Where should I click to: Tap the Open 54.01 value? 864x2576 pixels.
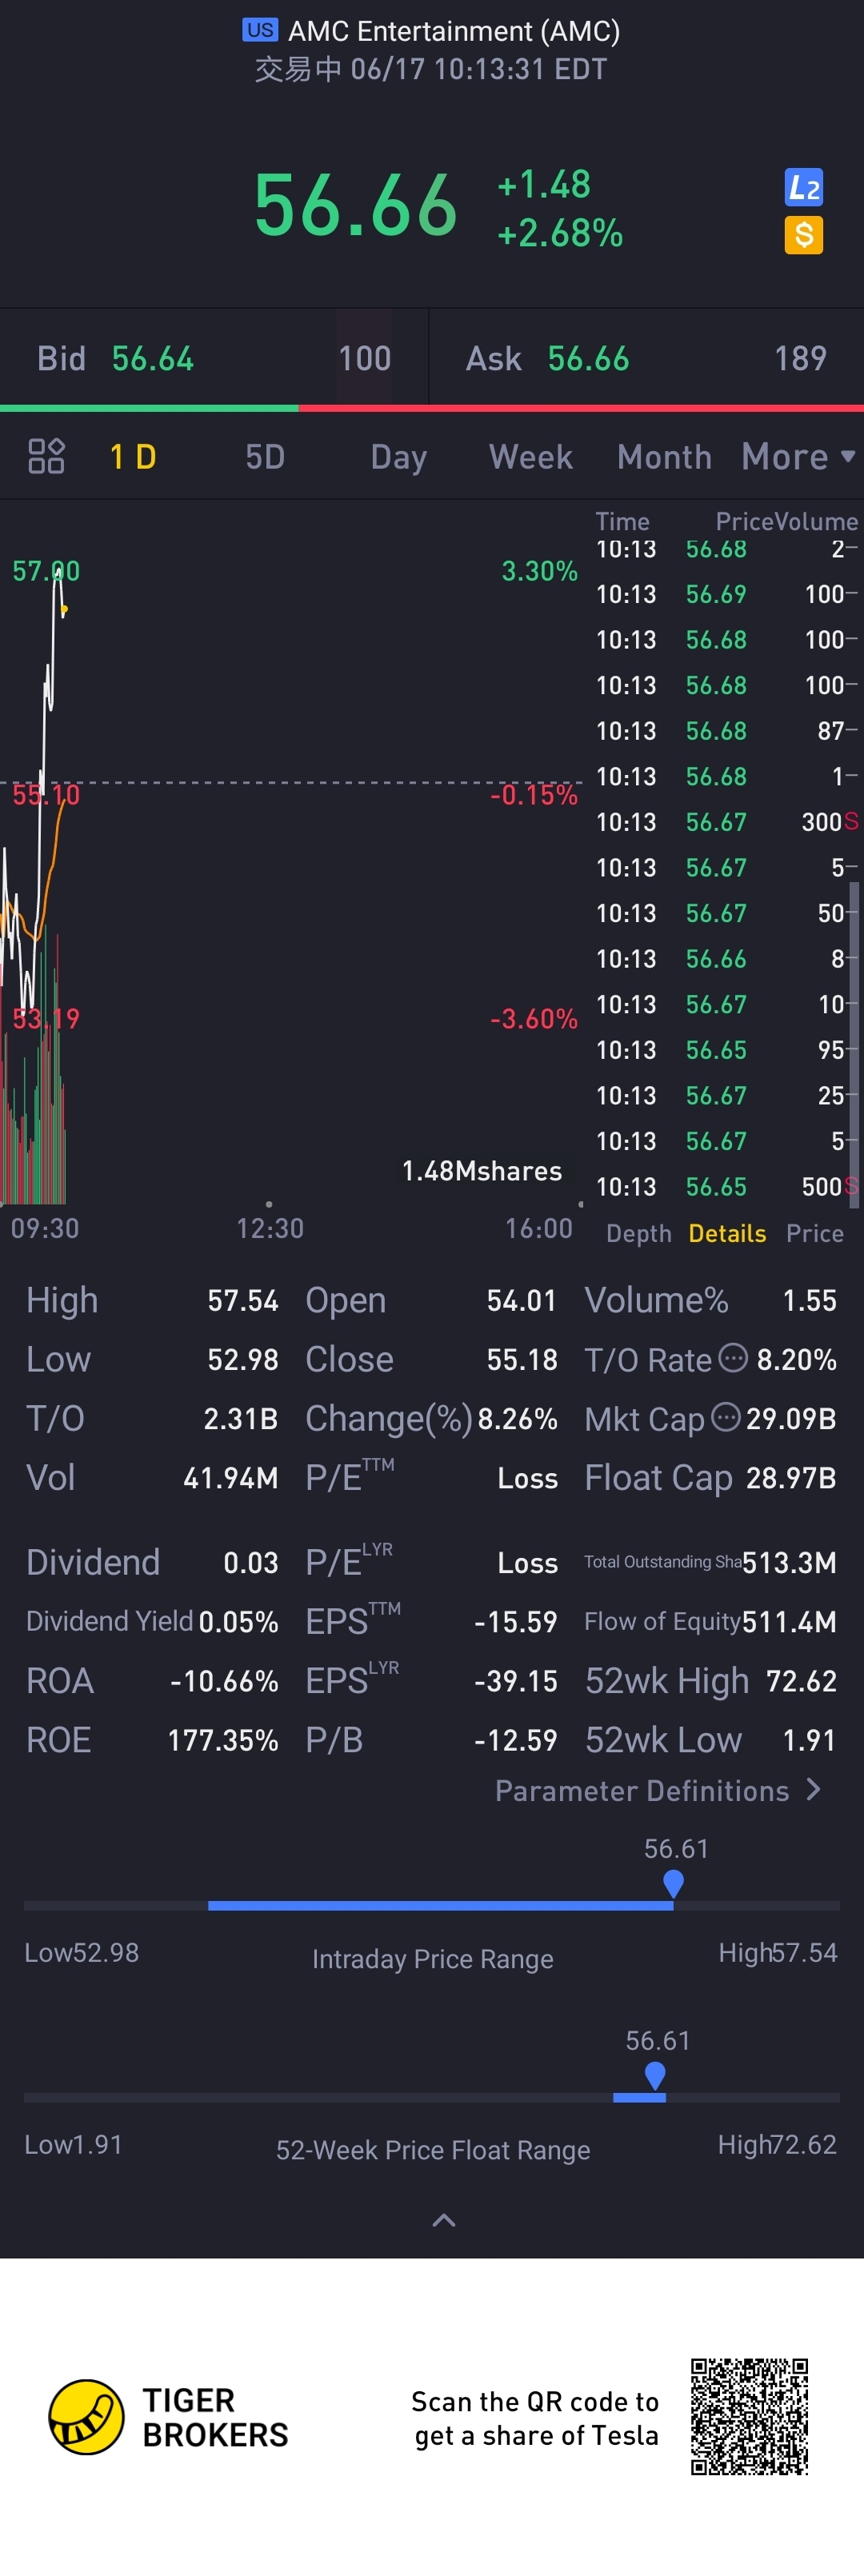522,1300
